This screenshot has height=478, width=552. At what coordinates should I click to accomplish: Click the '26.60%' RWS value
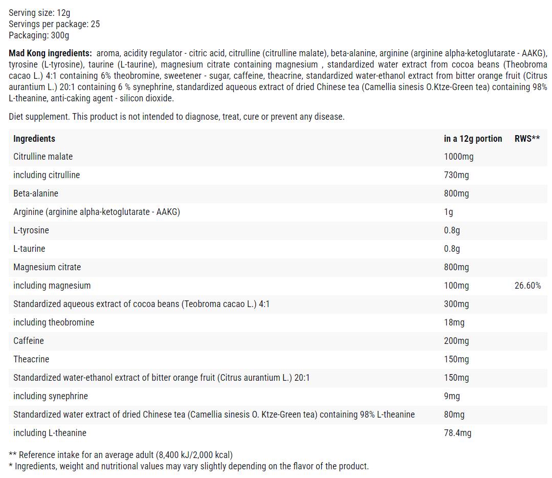pyautogui.click(x=527, y=286)
